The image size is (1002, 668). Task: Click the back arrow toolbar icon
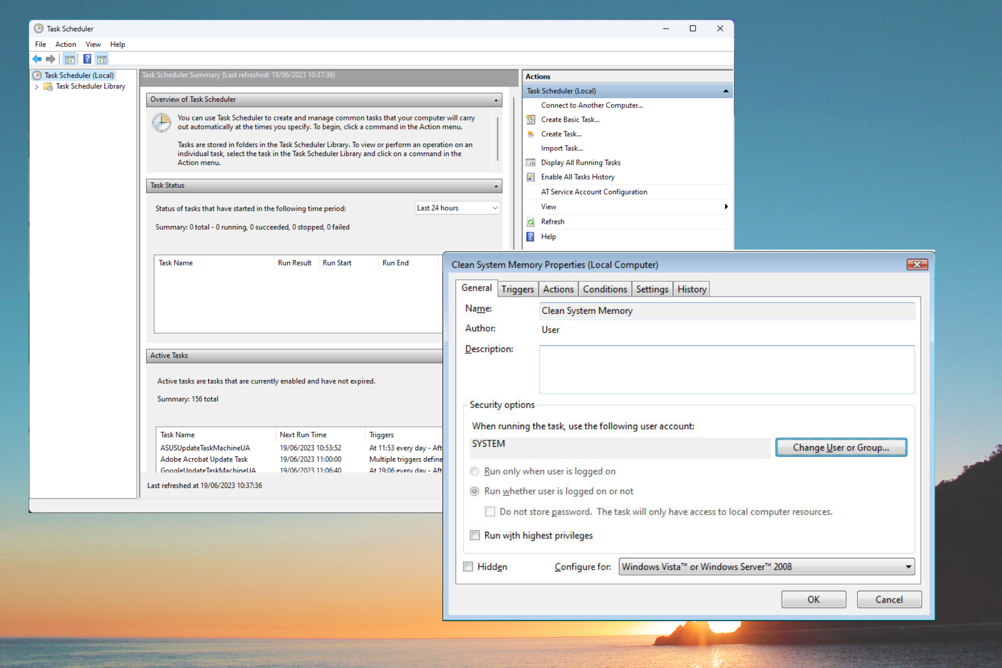pos(37,59)
